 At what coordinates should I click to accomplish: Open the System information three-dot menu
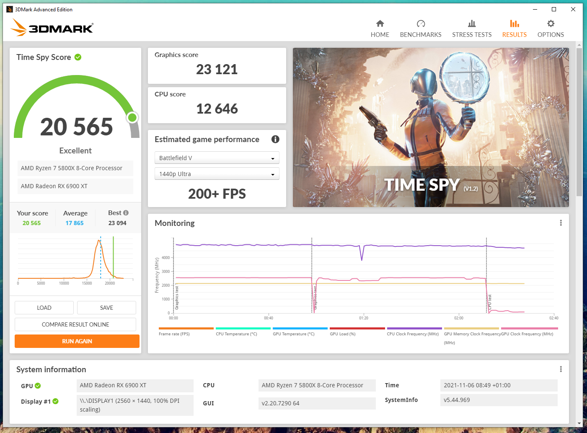coord(561,369)
